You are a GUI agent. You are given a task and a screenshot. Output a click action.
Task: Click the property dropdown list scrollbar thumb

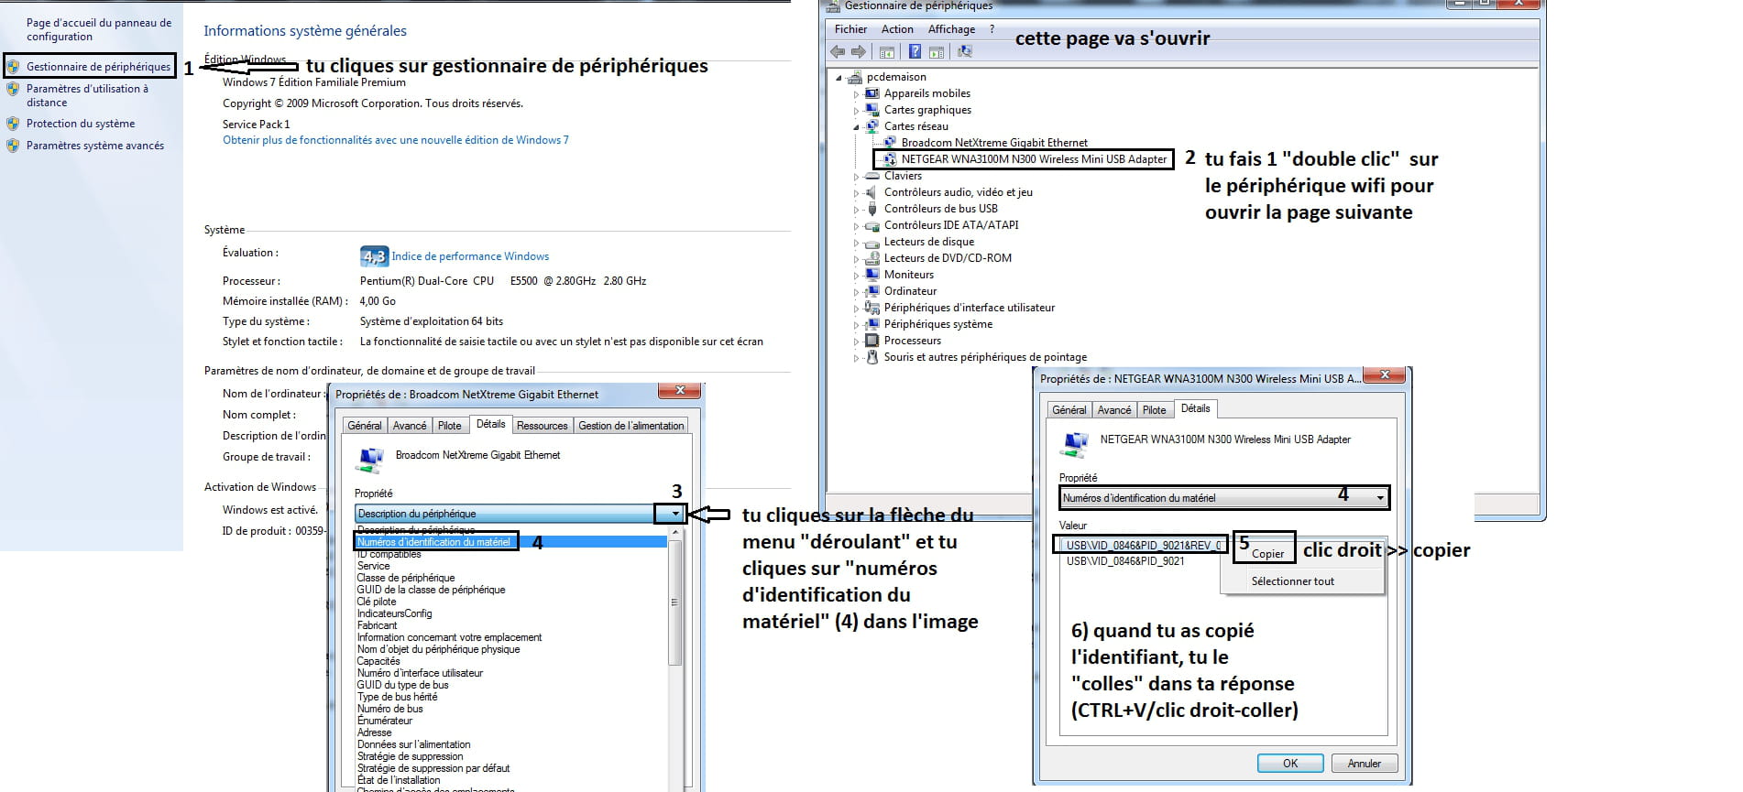point(675,602)
